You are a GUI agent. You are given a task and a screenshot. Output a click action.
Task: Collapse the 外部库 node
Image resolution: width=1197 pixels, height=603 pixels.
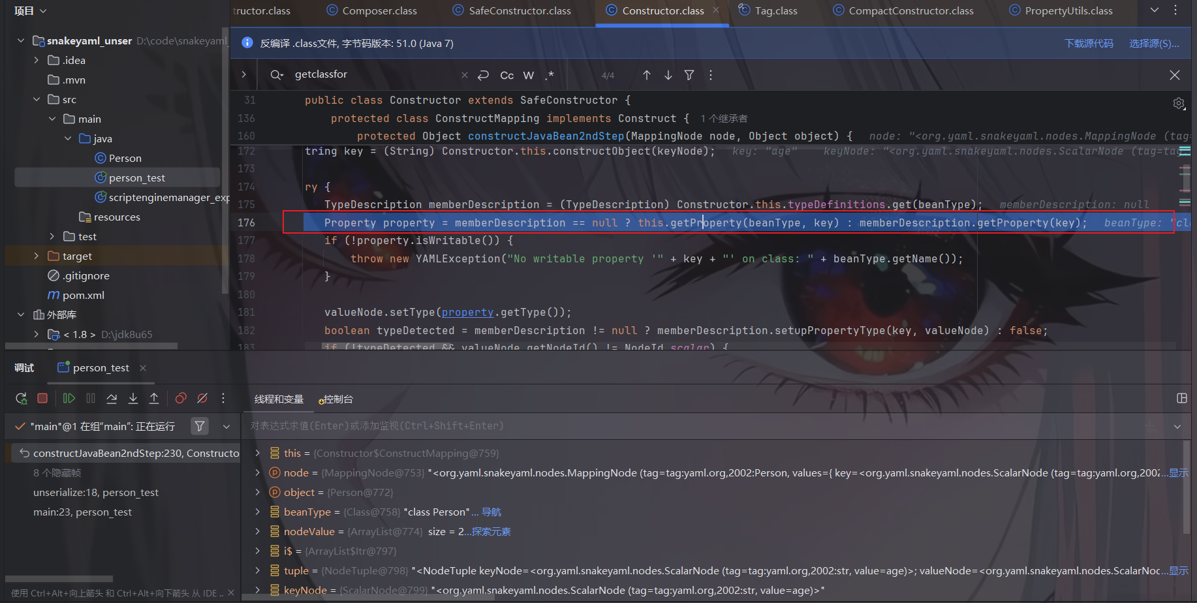pyautogui.click(x=21, y=315)
